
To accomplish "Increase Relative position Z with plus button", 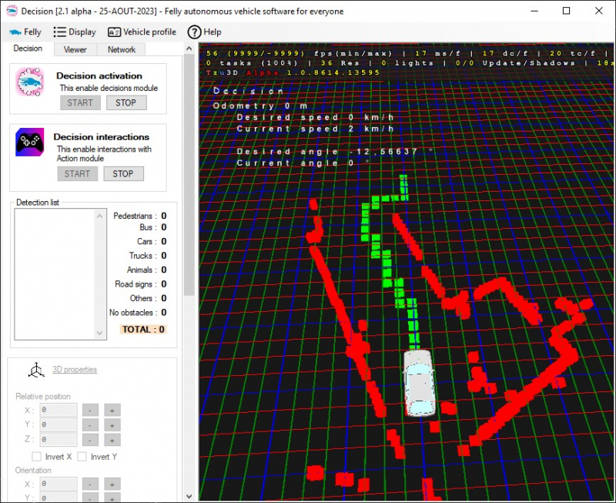I will (112, 440).
